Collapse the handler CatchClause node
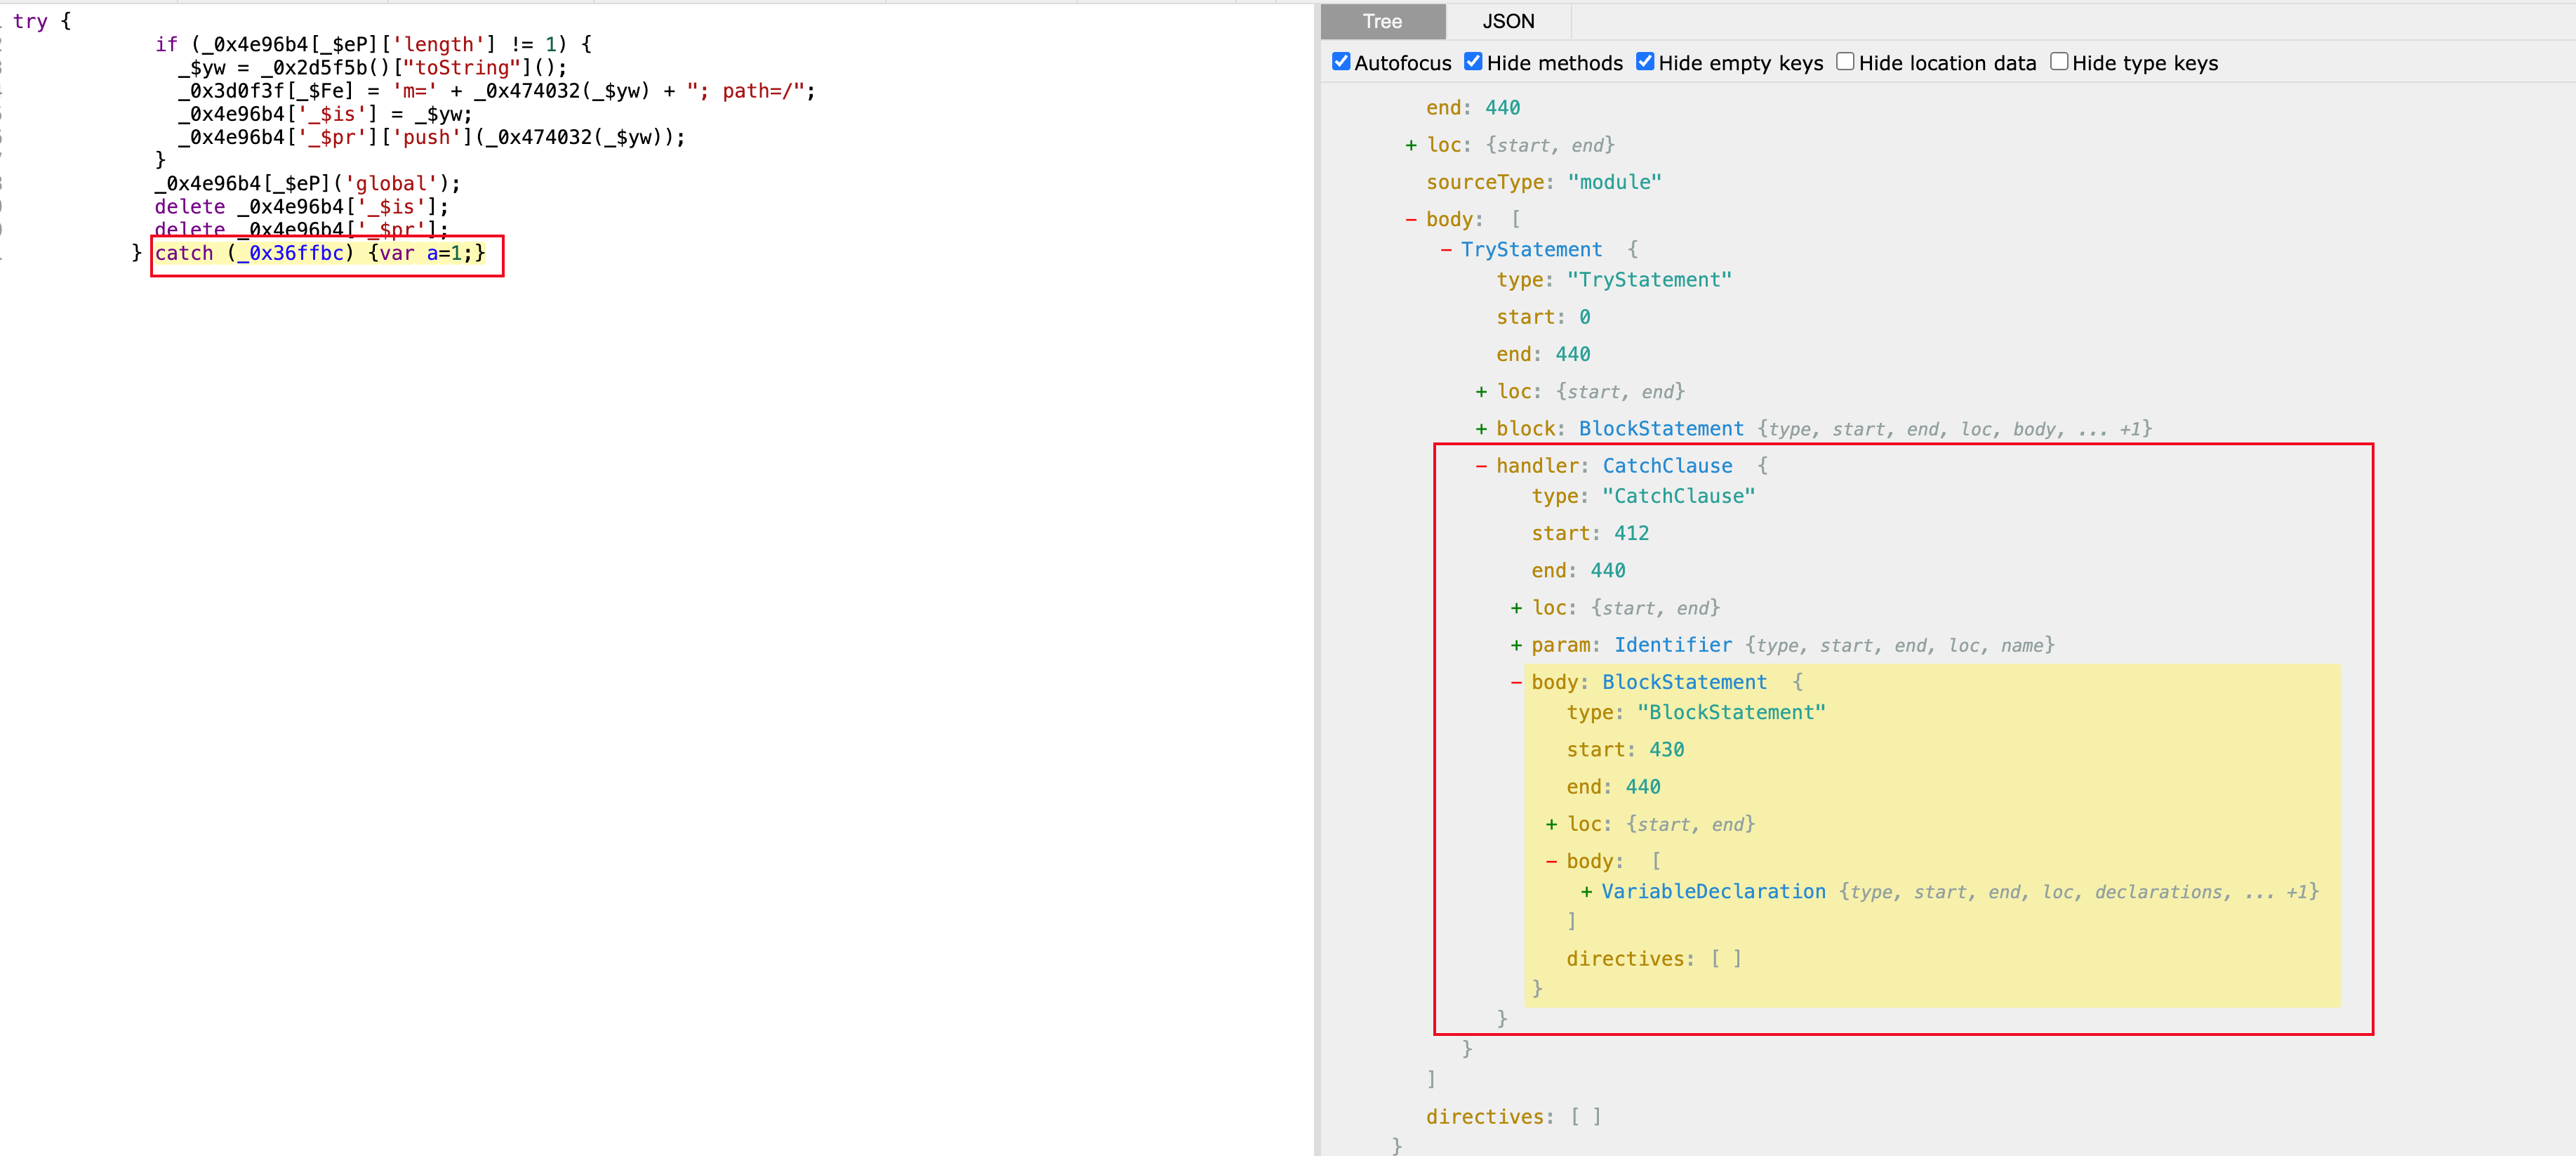 click(x=1481, y=466)
